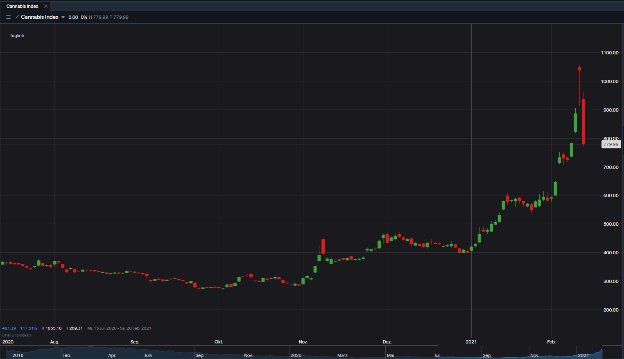
Task: Click the 1100.00 label on the price axis
Action: (610, 53)
